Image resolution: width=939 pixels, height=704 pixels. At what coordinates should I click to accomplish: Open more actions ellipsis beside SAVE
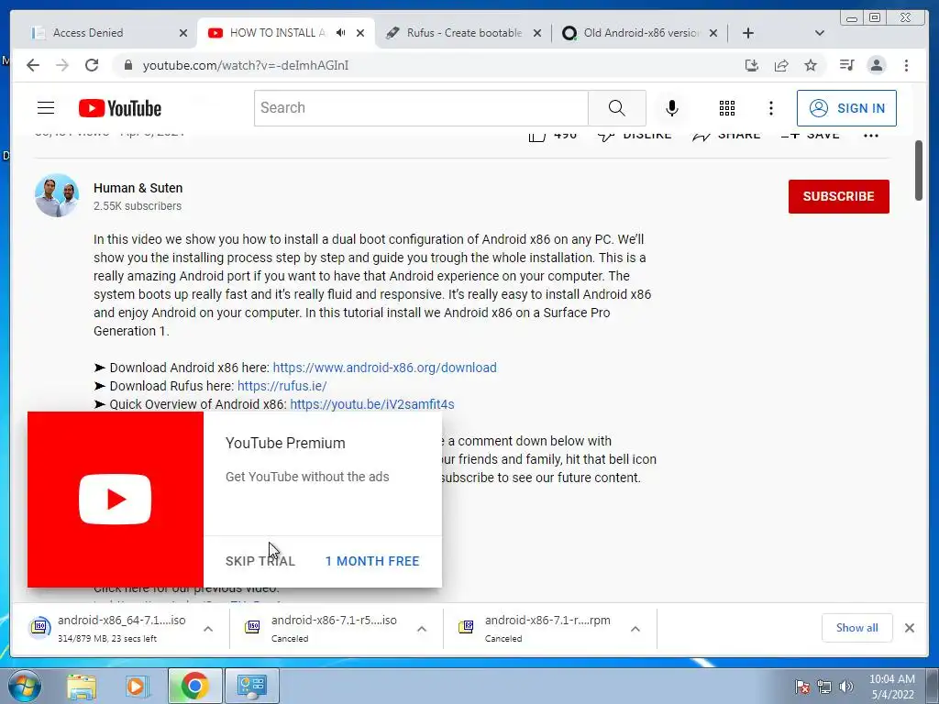coord(871,136)
